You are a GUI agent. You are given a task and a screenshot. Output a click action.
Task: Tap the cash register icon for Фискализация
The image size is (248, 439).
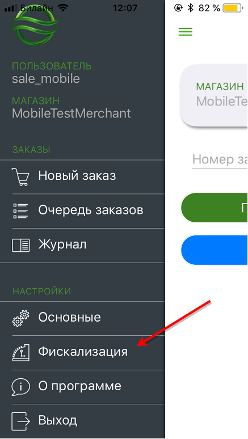coord(21,352)
